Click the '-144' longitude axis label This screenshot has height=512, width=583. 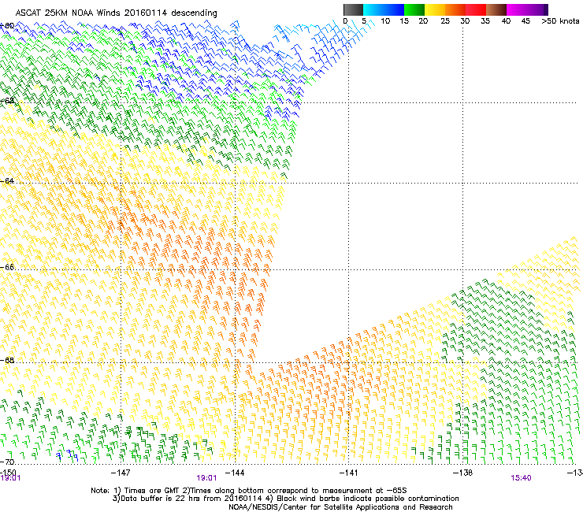(x=235, y=473)
